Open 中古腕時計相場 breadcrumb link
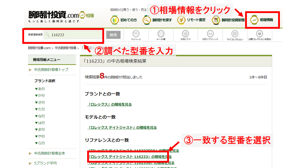 coord(65,48)
